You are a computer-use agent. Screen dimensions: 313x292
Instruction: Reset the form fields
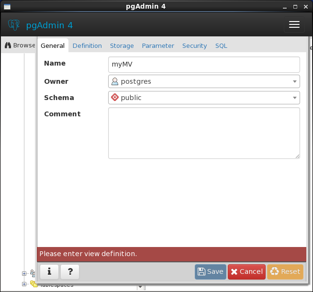pyautogui.click(x=285, y=271)
